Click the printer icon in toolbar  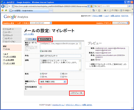pos(105,10)
